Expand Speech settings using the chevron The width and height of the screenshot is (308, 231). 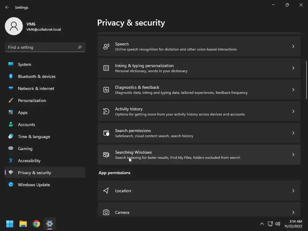coord(293,46)
